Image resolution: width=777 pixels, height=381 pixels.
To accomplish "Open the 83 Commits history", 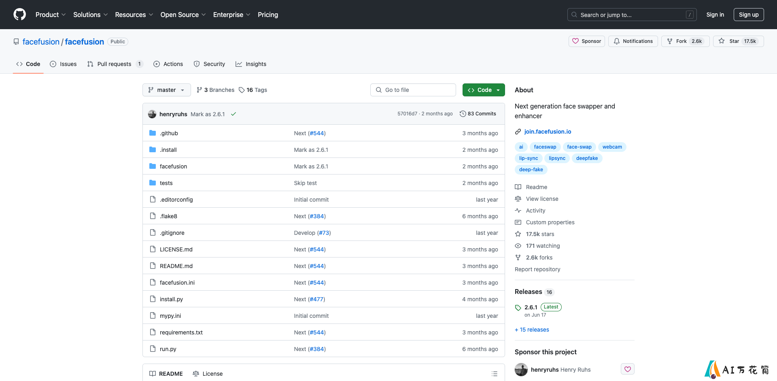I will pyautogui.click(x=478, y=114).
